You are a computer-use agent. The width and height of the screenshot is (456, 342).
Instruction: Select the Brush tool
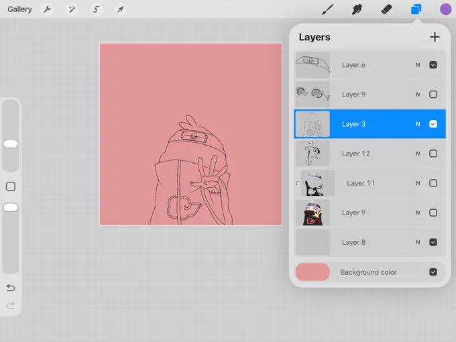point(328,9)
